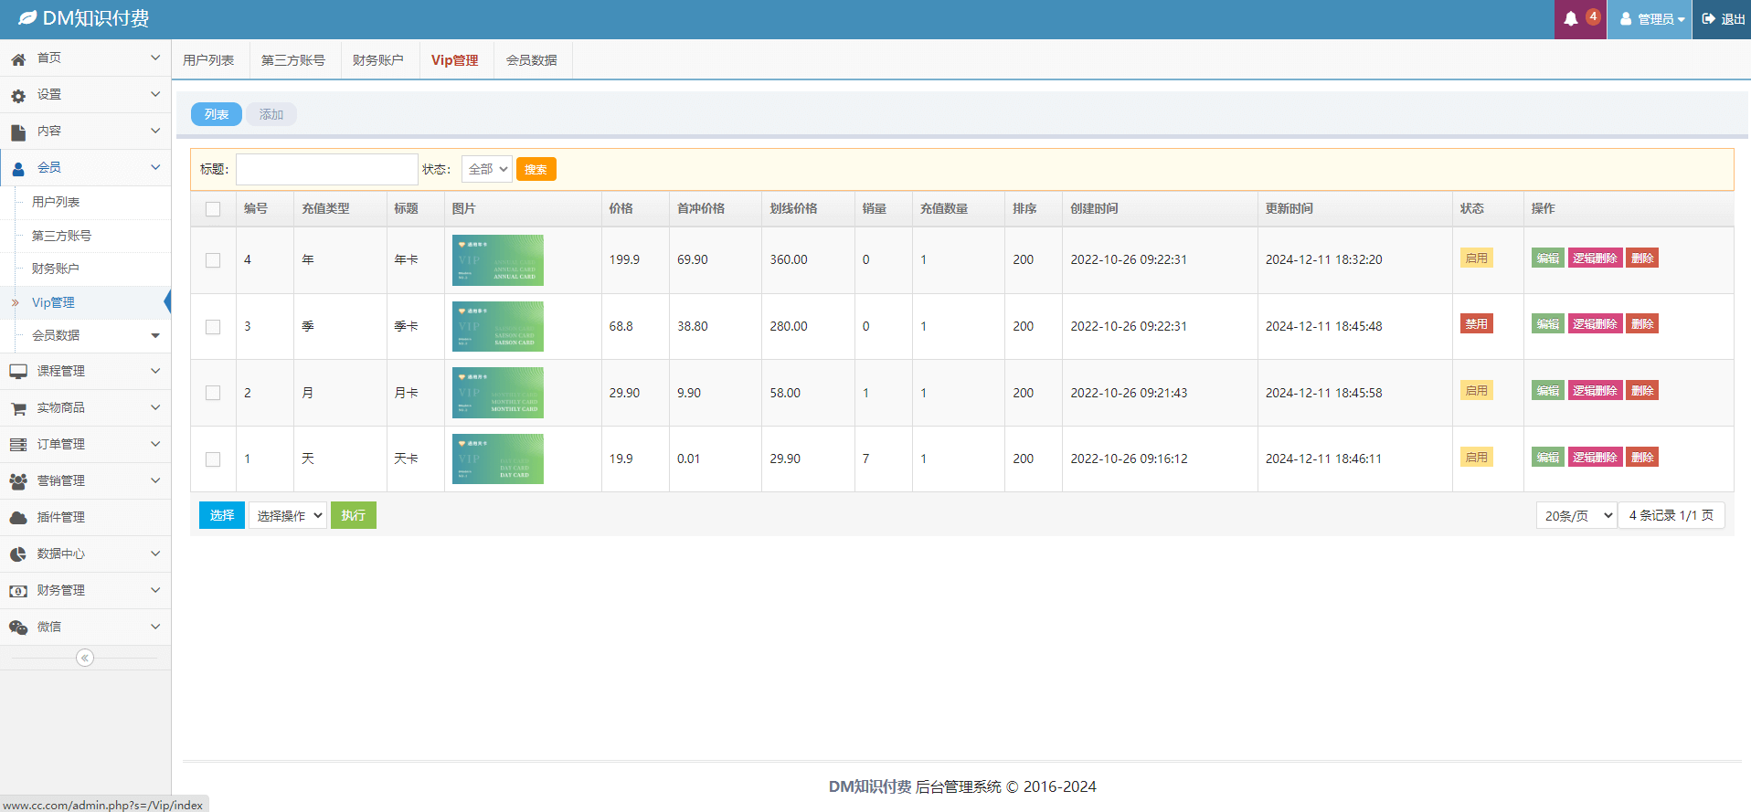Toggle the select-all checkbox in table header
The image size is (1751, 812).
pos(213,209)
